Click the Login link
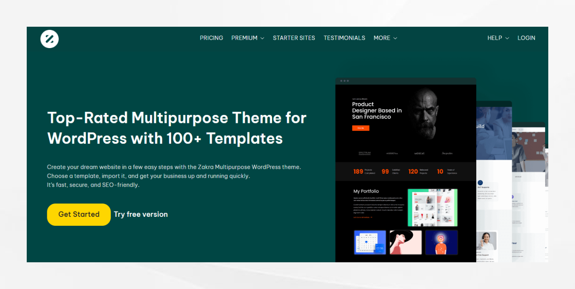Screen dimensions: 575x289 (x=526, y=38)
